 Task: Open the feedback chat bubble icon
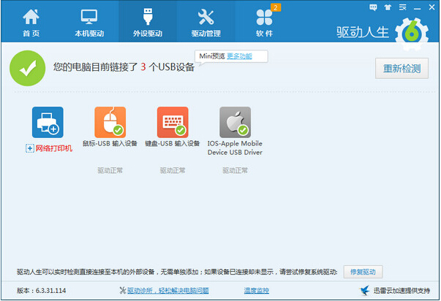coord(374,6)
